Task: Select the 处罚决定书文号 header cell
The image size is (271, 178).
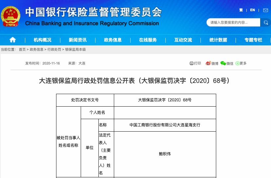Action: click(85, 100)
